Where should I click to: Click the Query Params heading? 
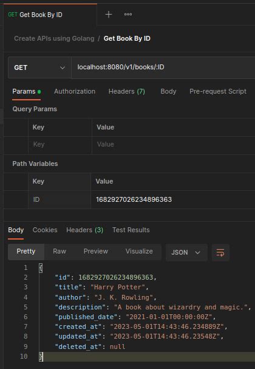35,109
